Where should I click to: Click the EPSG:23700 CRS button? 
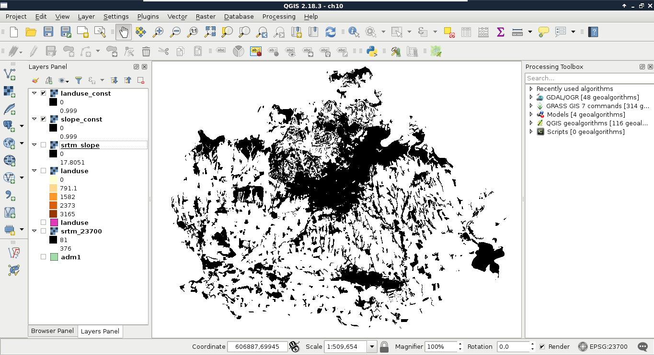603,347
